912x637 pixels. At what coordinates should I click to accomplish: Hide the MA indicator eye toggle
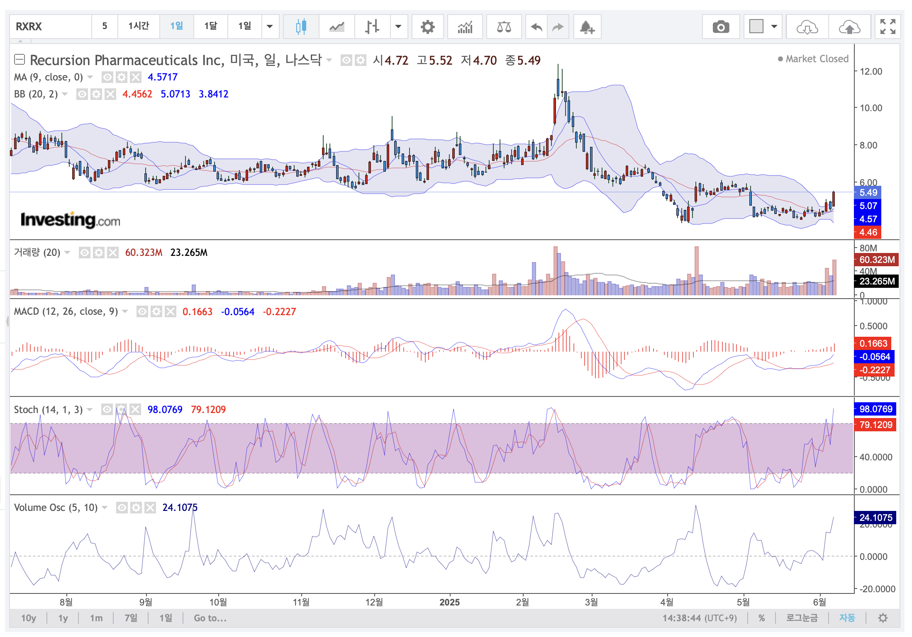(107, 77)
